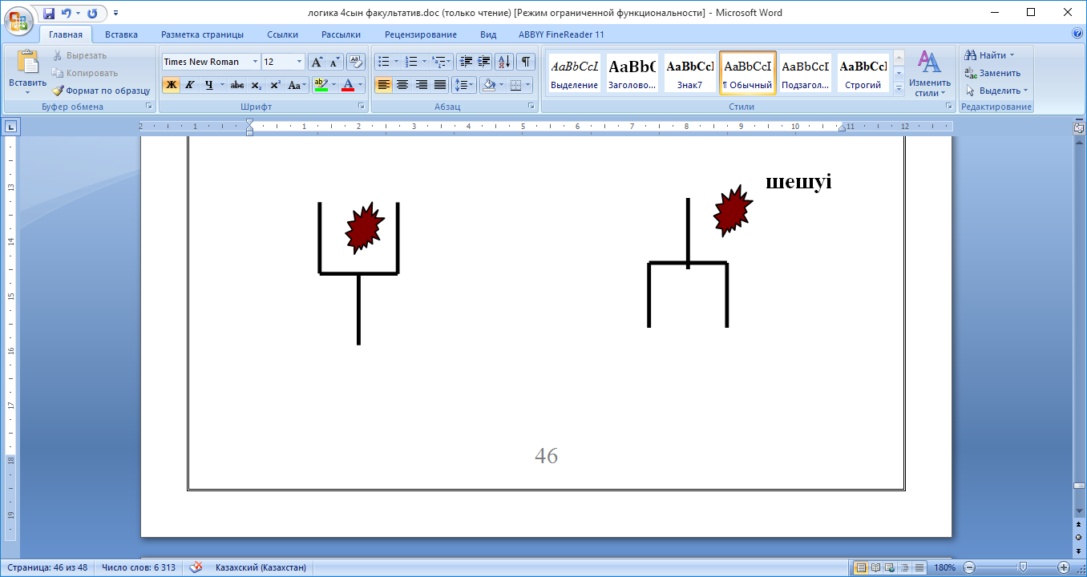Apply red font color

point(348,85)
